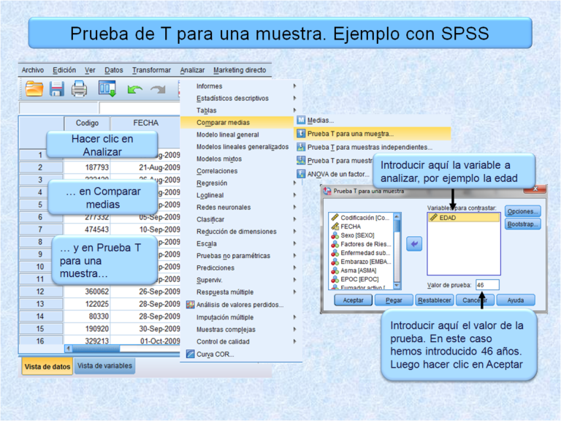Click the variable list scrollbar up arrow
The width and height of the screenshot is (561, 421).
tap(397, 216)
